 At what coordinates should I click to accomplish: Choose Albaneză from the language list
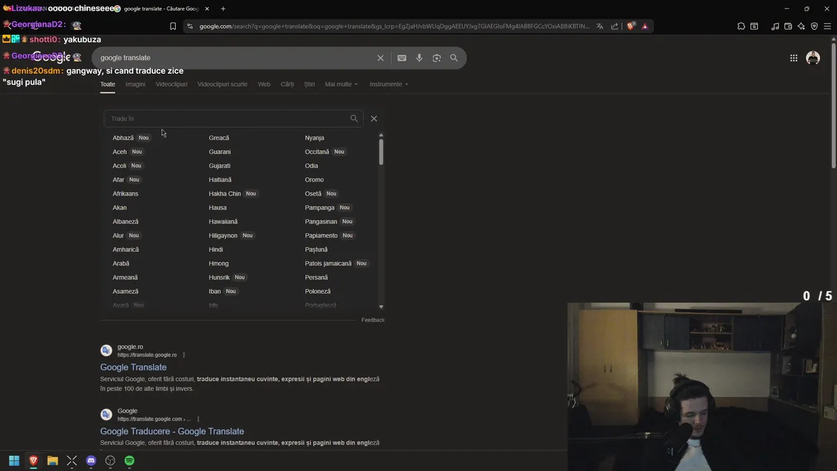tap(126, 222)
